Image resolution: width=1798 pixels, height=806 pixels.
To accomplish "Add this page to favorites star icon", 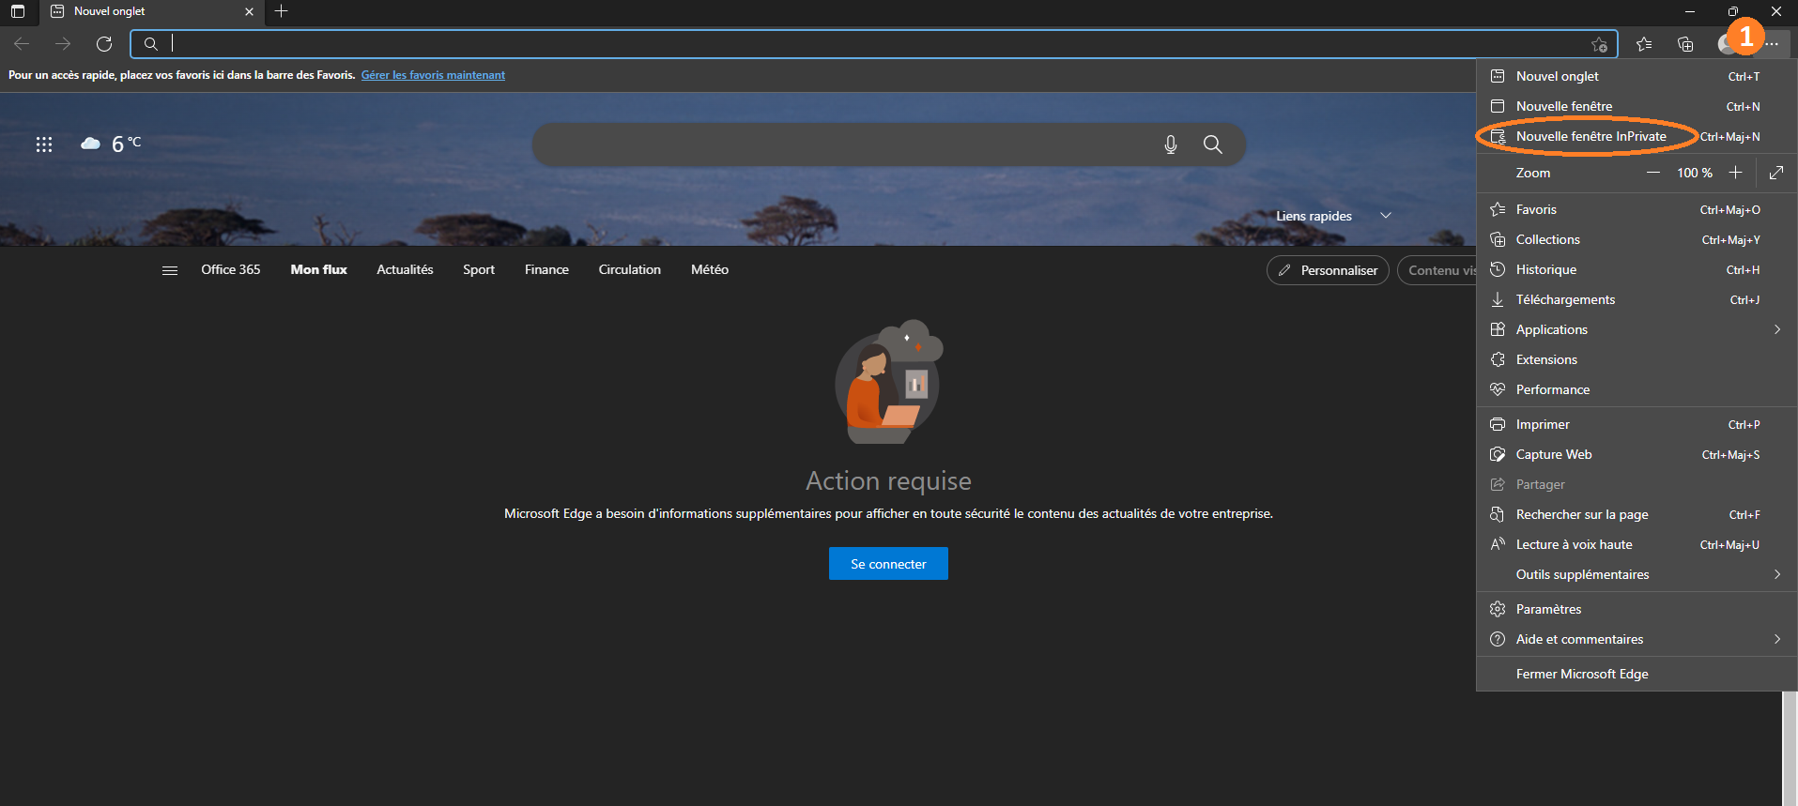I will click(x=1599, y=44).
